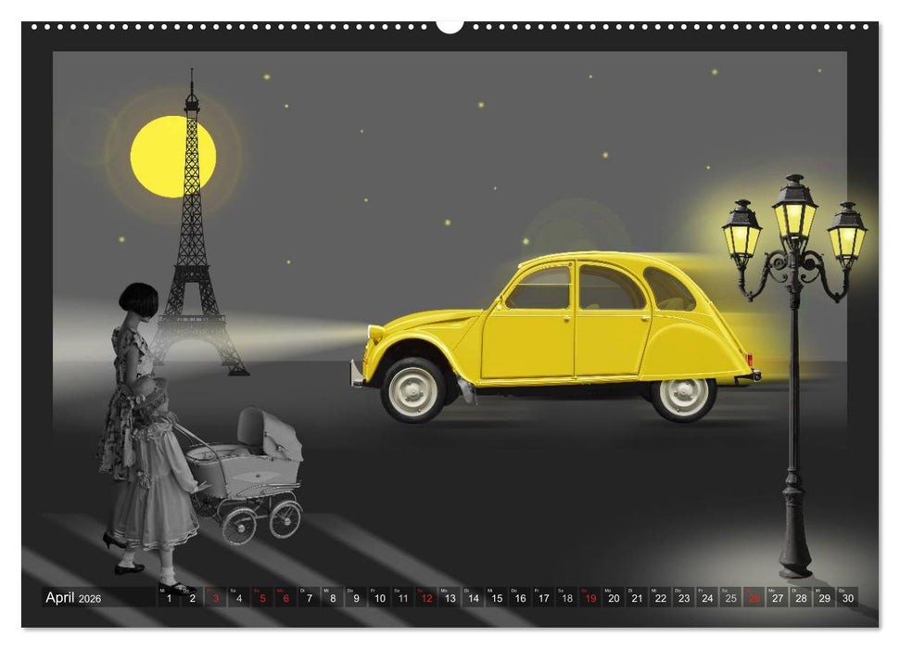The height and width of the screenshot is (649, 900).
Task: Click the red date 26
Action: click(x=754, y=598)
